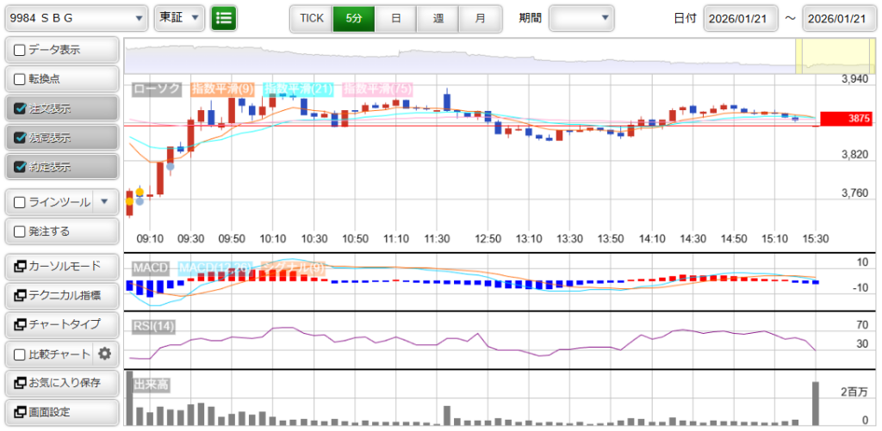Expand the 9984 SBG symbol dropdown
This screenshot has height=431, width=882.
76,18
